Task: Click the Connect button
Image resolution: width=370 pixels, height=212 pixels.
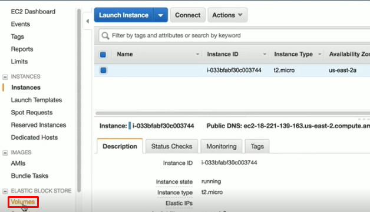Action: 188,15
